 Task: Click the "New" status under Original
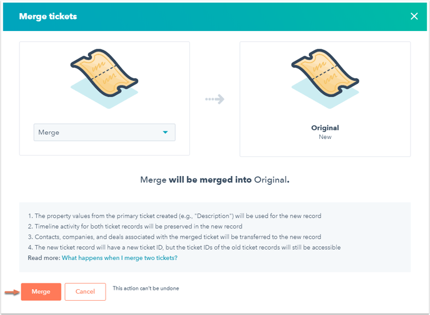[x=325, y=137]
